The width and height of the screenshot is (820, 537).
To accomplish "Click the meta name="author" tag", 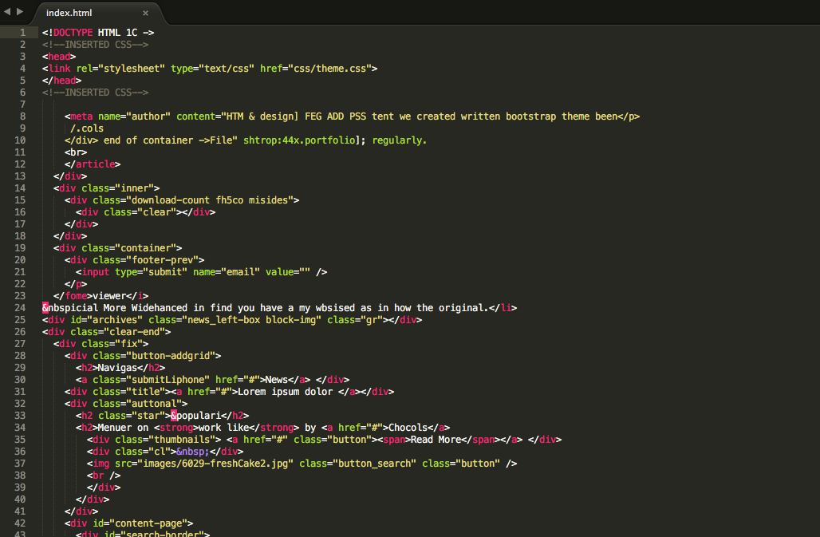I will (118, 116).
